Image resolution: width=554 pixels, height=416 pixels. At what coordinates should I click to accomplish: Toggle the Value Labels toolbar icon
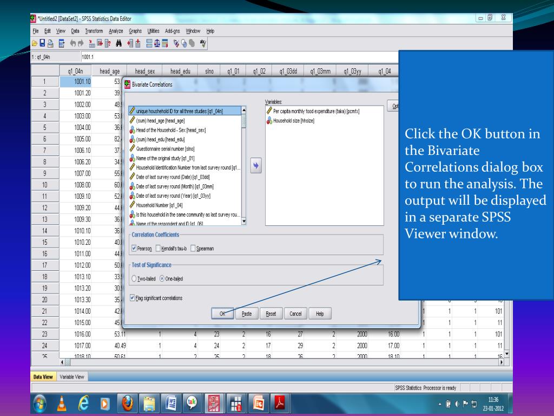pyautogui.click(x=176, y=43)
